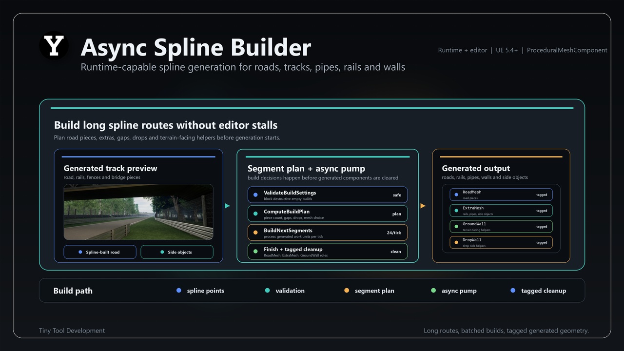The width and height of the screenshot is (624, 351).
Task: Click the "Runtime + editor" text
Action: pyautogui.click(x=463, y=50)
